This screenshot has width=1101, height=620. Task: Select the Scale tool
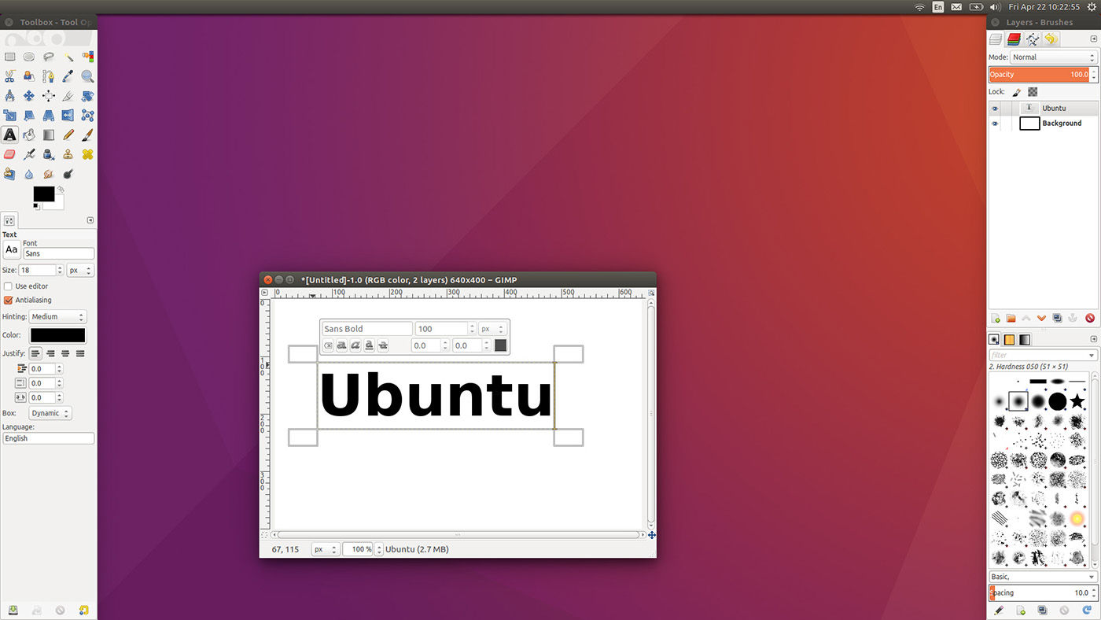click(x=9, y=115)
